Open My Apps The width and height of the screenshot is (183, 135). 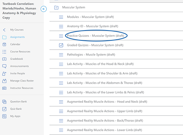[15, 116]
